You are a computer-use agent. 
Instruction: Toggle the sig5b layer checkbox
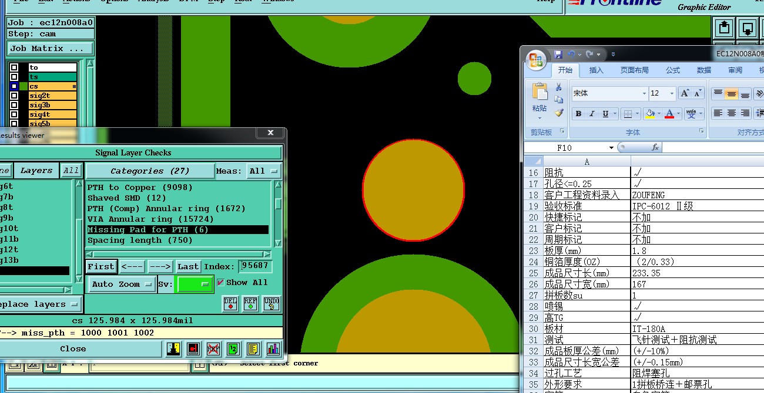click(14, 123)
